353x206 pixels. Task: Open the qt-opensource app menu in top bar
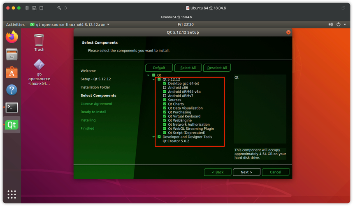(70, 25)
